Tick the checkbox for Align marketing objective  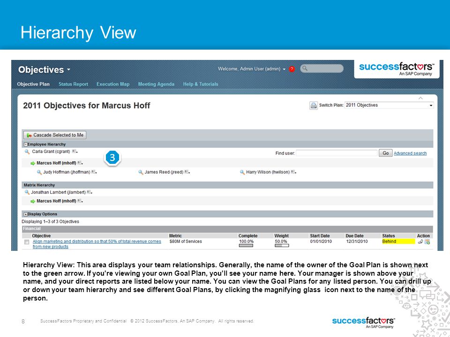click(27, 242)
